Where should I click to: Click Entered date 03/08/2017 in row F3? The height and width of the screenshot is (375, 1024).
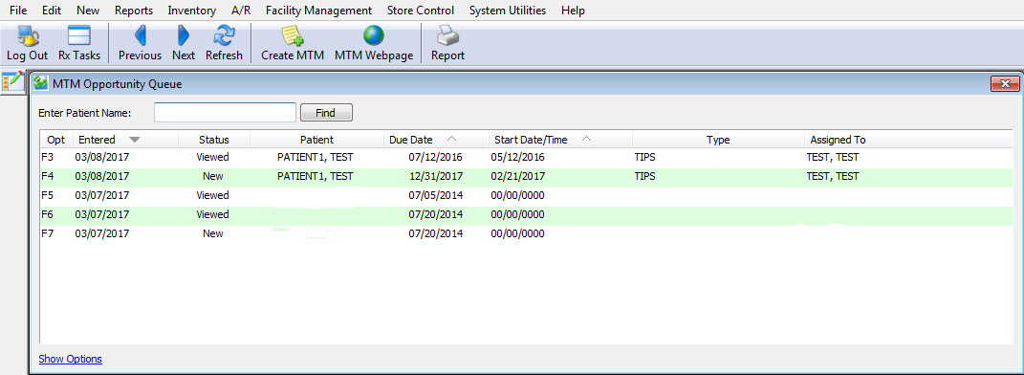pyautogui.click(x=102, y=158)
